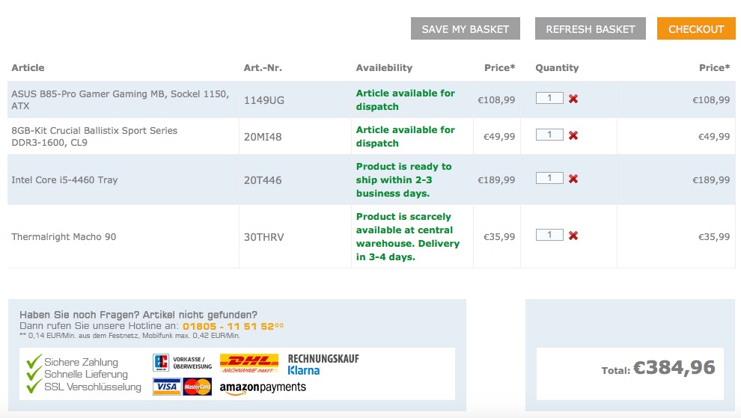The image size is (741, 418).
Task: Click the Vorkasse Überweisung payment icon
Action: click(183, 363)
